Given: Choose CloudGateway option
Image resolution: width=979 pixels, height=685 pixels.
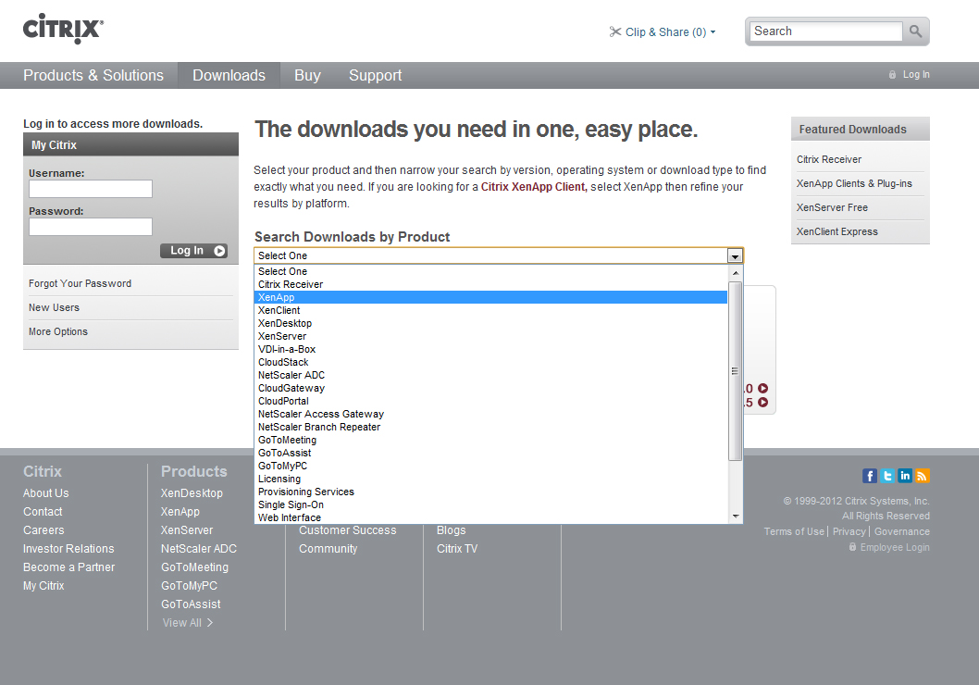Looking at the screenshot, I should pos(491,389).
